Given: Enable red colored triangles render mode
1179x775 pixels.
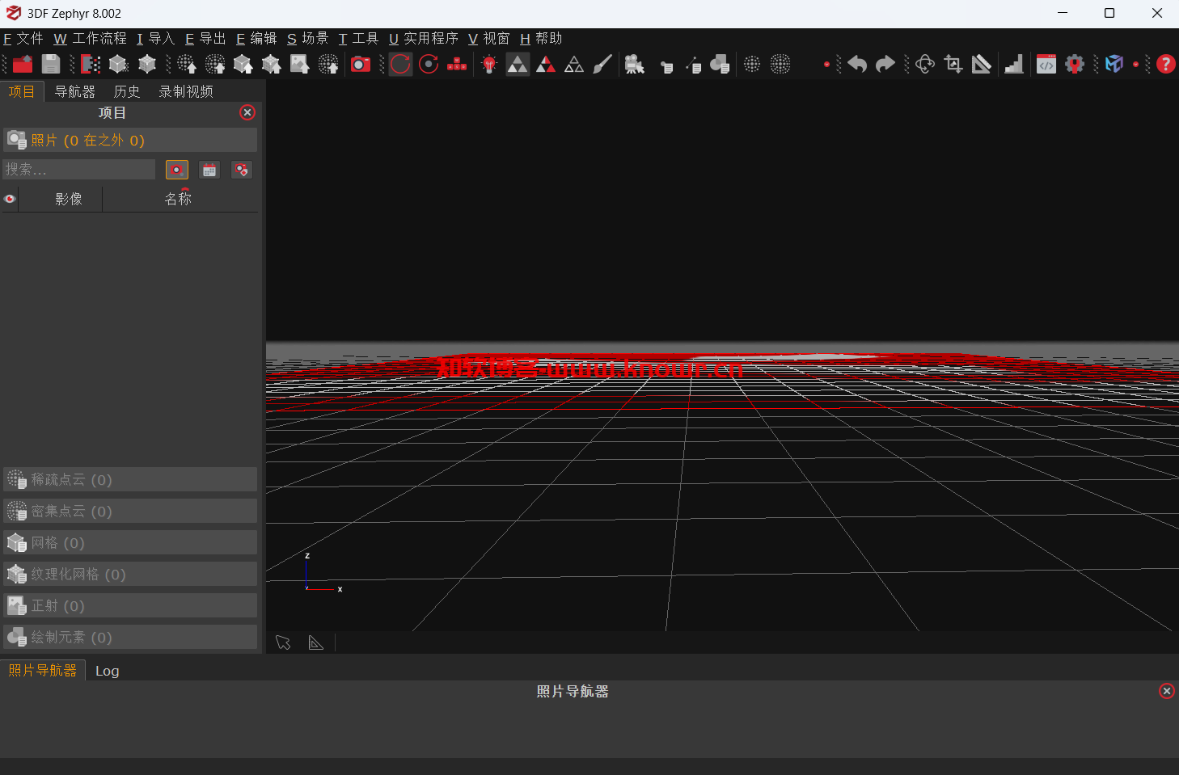Looking at the screenshot, I should point(546,65).
